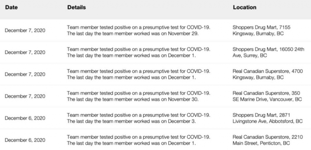
Task: Click Real Canadian Superstore 350 SE Marine Drive
Action: point(267,96)
